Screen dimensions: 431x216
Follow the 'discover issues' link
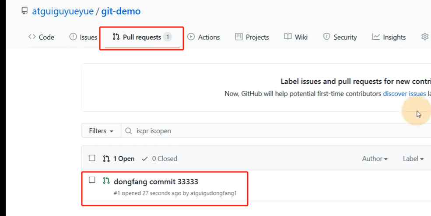click(x=404, y=94)
